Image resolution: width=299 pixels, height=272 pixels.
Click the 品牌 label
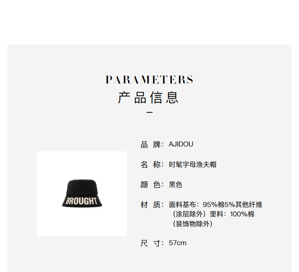(x=152, y=145)
